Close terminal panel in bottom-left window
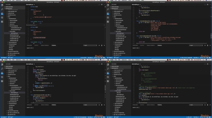The width and height of the screenshot is (212, 118). tap(104, 105)
